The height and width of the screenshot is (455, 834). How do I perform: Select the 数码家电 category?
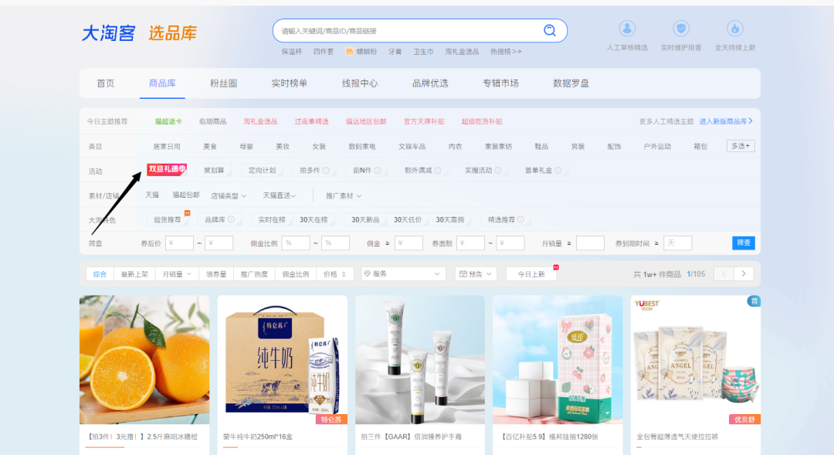click(361, 146)
